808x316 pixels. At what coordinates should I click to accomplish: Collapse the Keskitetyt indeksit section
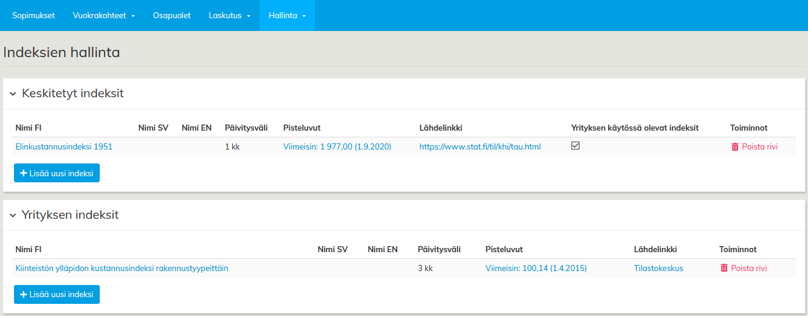pos(13,94)
